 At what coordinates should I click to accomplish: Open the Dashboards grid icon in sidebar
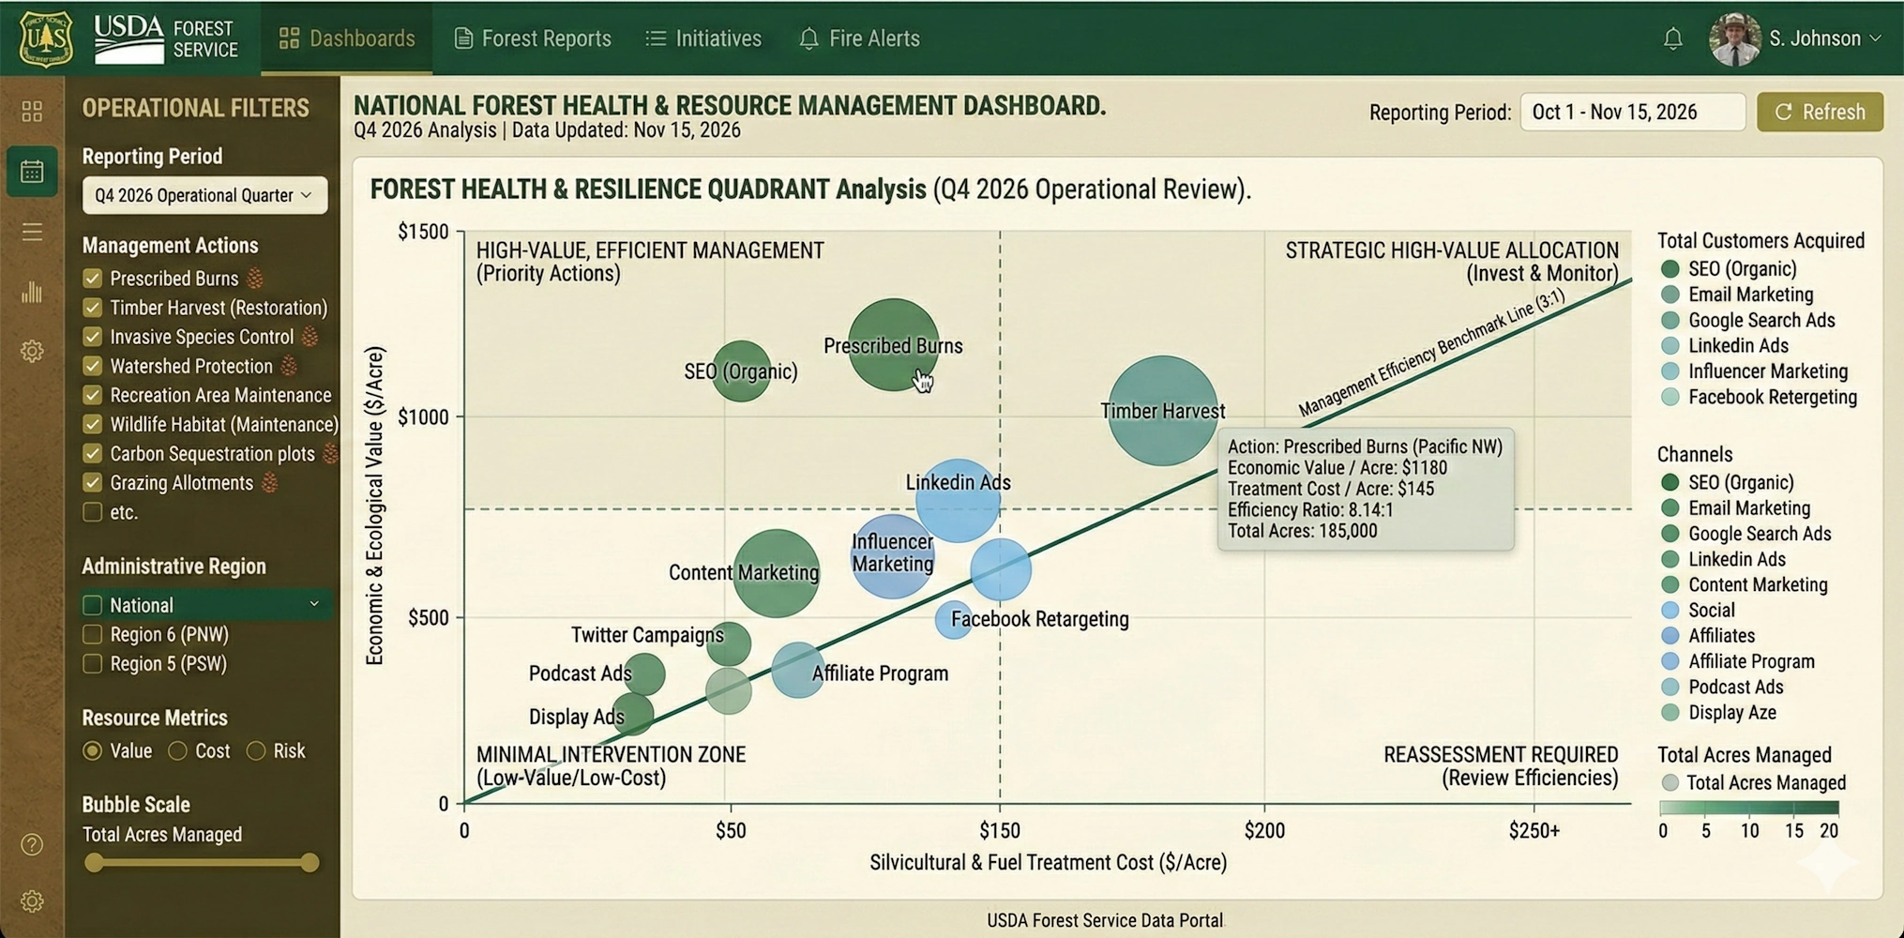coord(33,111)
